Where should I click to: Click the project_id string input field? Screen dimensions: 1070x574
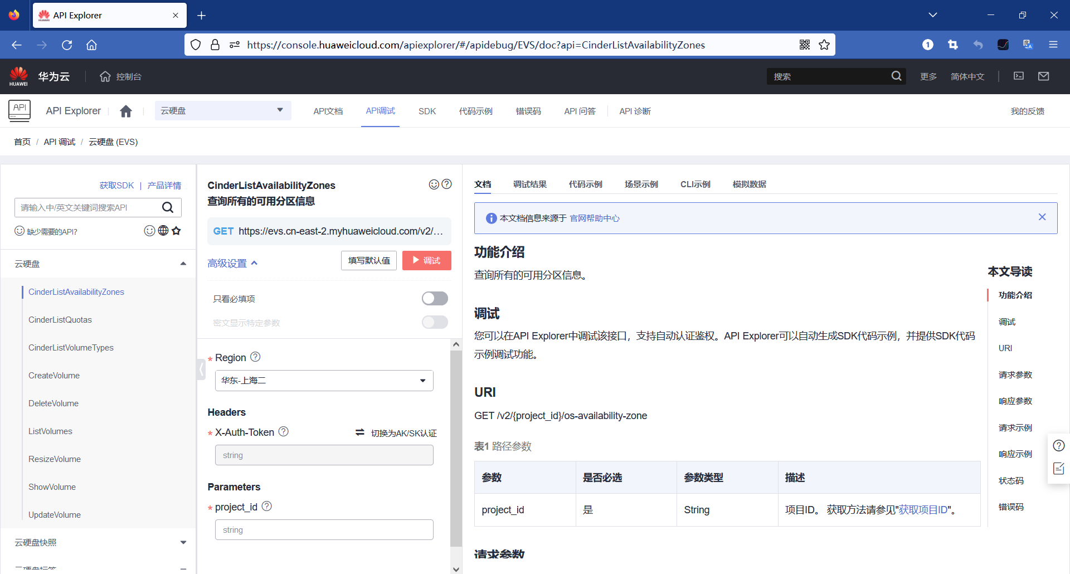coord(324,529)
